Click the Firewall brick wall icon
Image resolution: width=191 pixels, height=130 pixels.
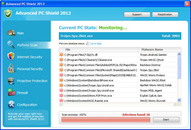11,92
